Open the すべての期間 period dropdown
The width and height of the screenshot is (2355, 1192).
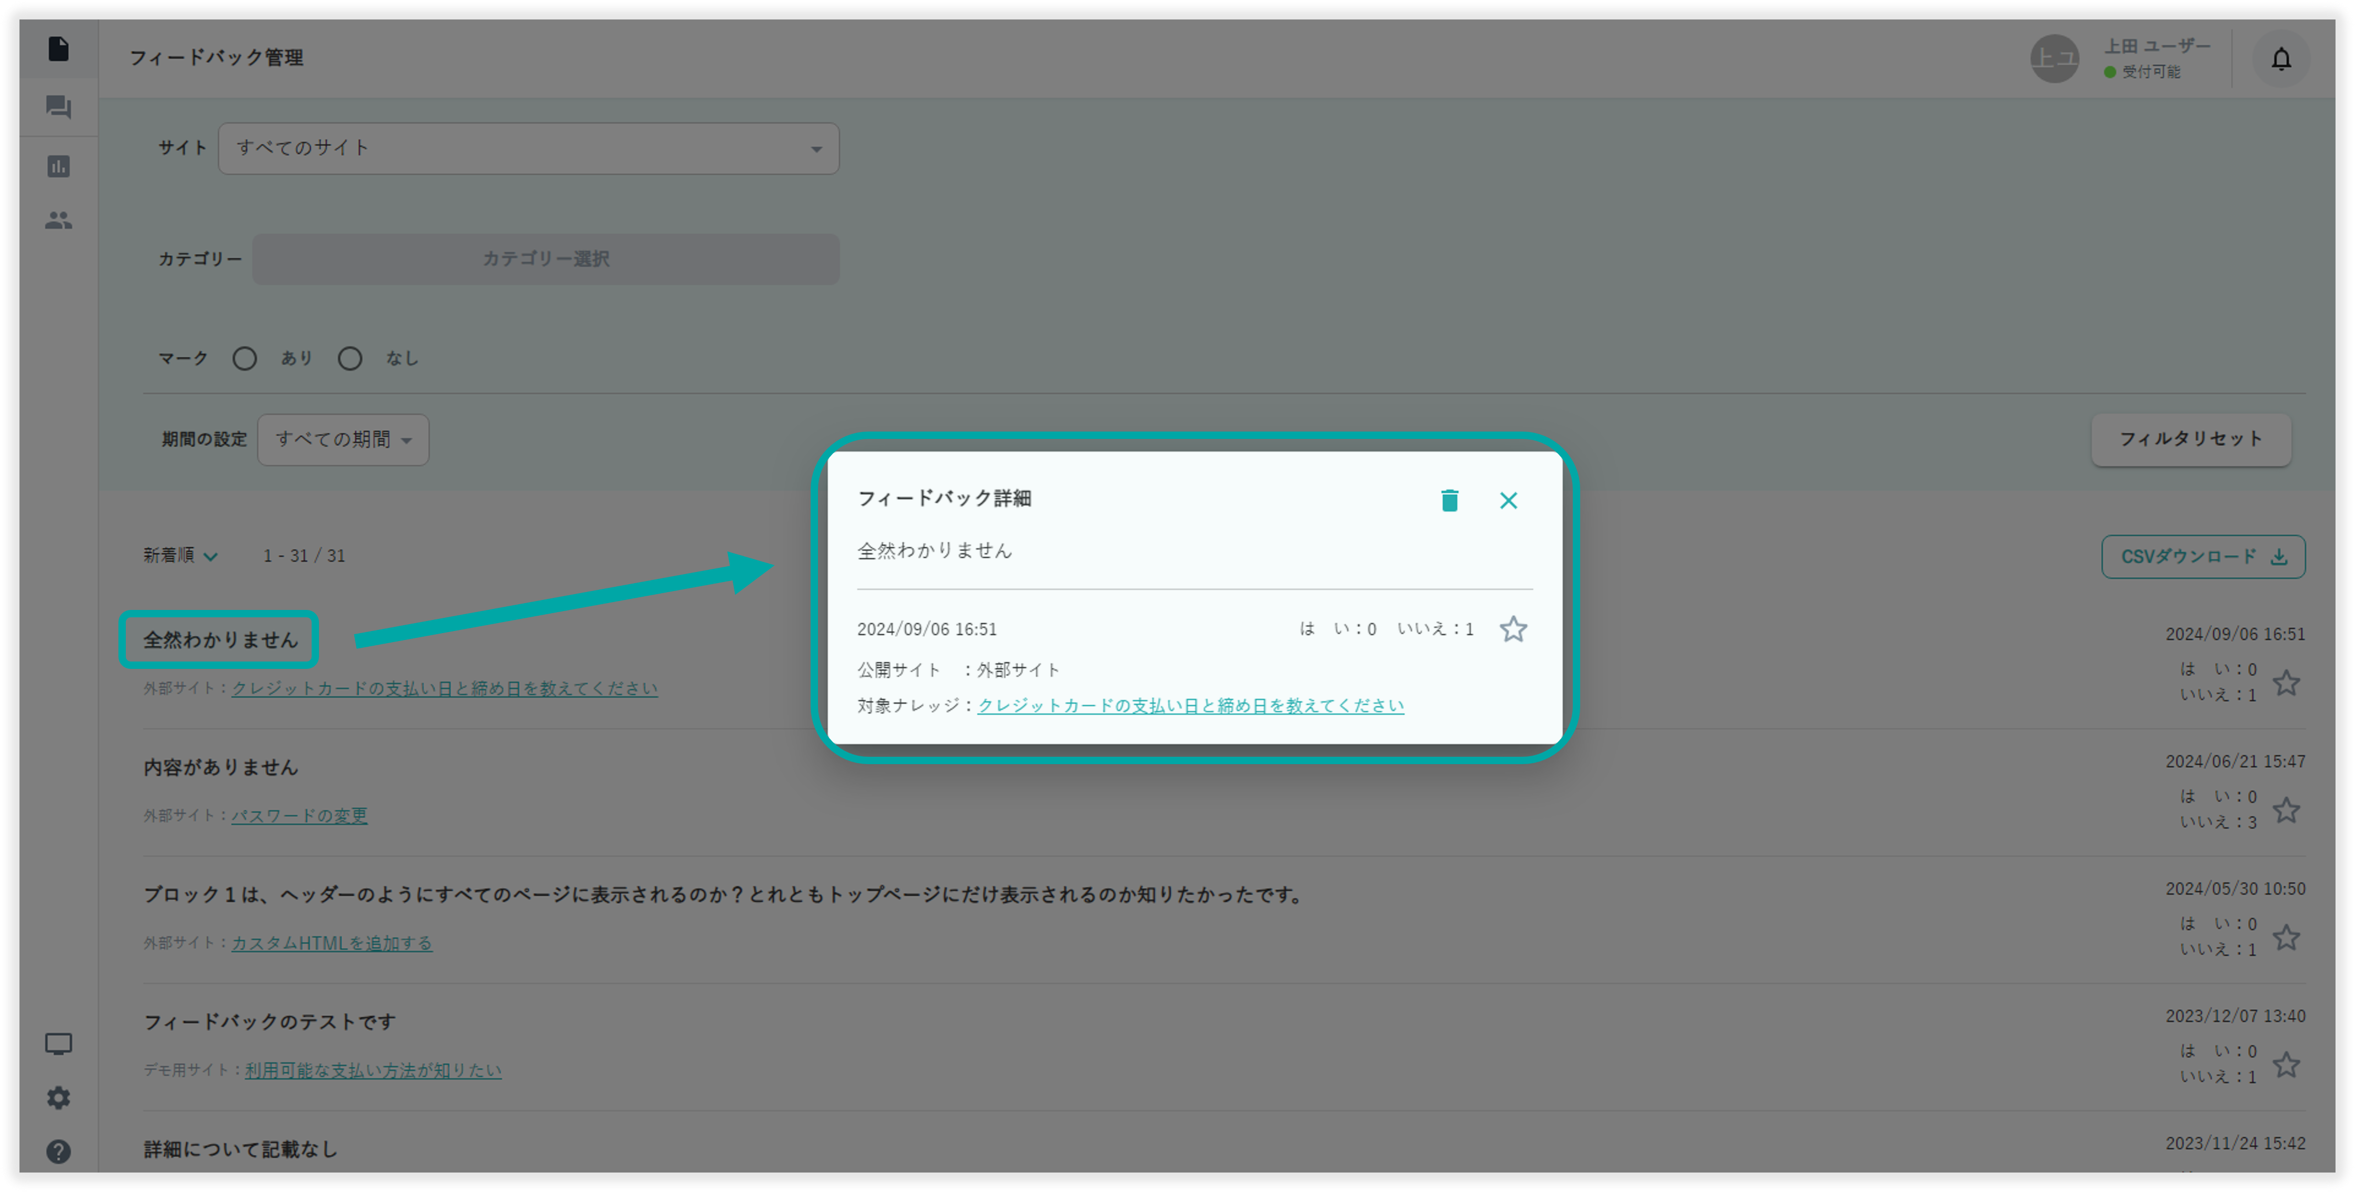click(x=343, y=439)
